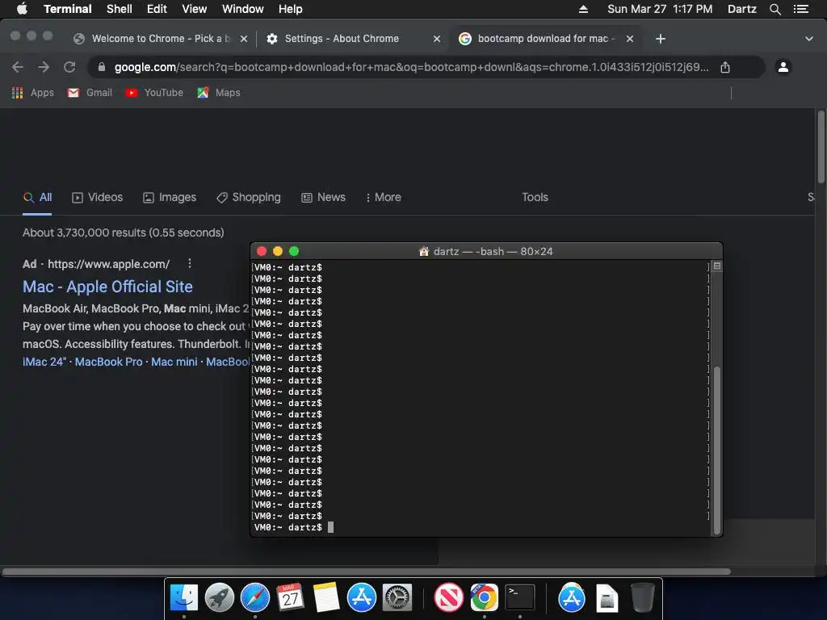Open Notes from the Dock

pos(326,597)
